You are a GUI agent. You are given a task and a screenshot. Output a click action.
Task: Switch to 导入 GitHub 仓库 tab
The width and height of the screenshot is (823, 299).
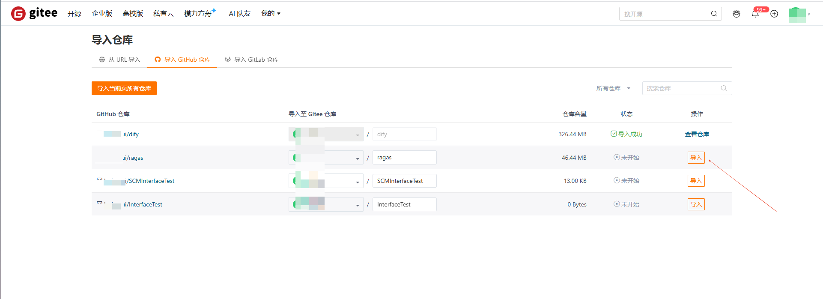coord(182,60)
